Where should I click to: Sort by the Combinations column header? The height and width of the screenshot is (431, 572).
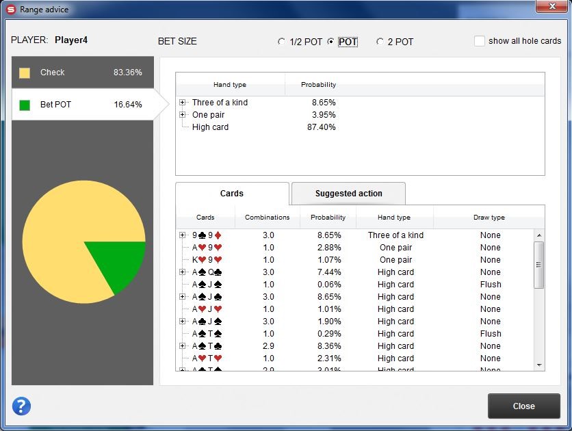[x=267, y=218]
